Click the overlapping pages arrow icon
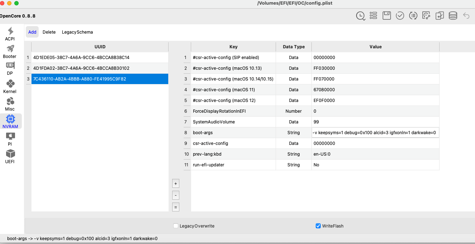The height and width of the screenshot is (244, 475). (x=440, y=16)
